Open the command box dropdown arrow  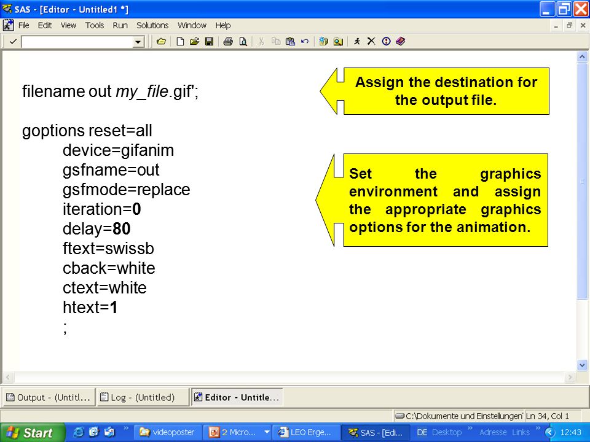tap(138, 42)
